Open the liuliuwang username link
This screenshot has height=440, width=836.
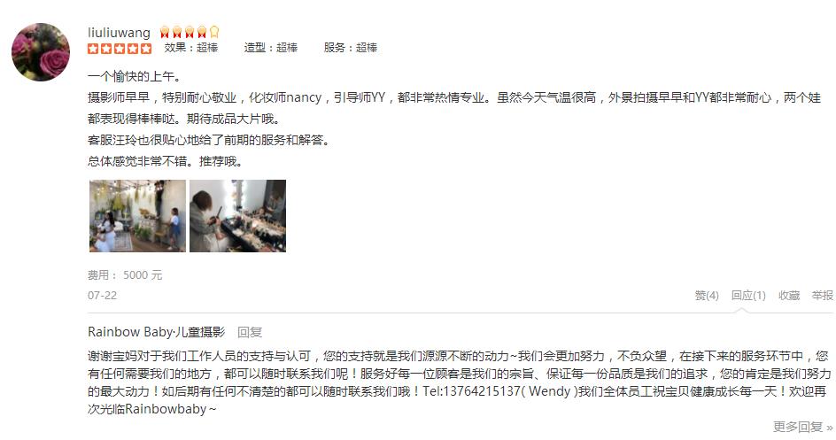coord(119,33)
